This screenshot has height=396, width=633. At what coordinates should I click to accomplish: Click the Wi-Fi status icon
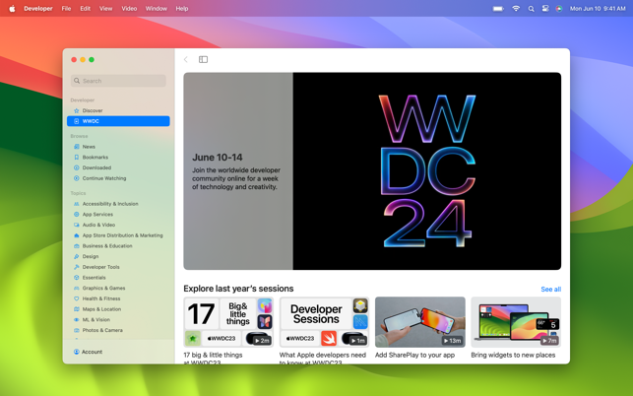pos(516,9)
